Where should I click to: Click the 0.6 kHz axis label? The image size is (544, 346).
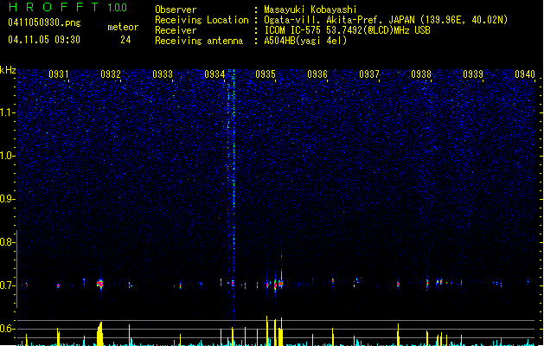(7, 329)
